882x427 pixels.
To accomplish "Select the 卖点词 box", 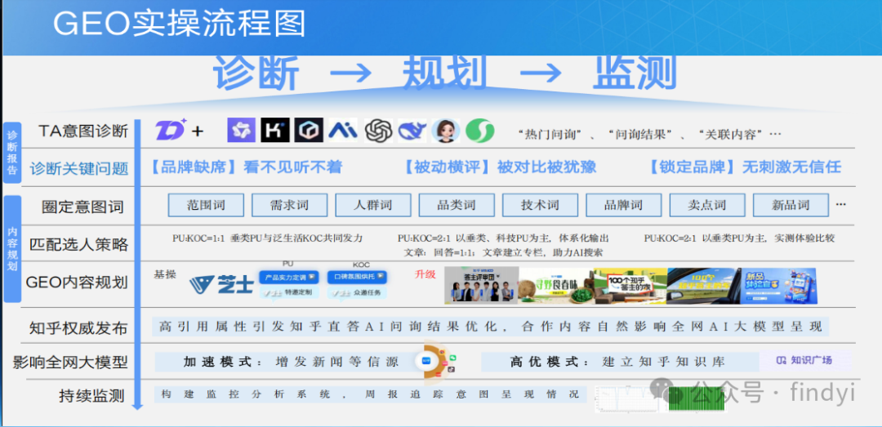I will [x=707, y=206].
